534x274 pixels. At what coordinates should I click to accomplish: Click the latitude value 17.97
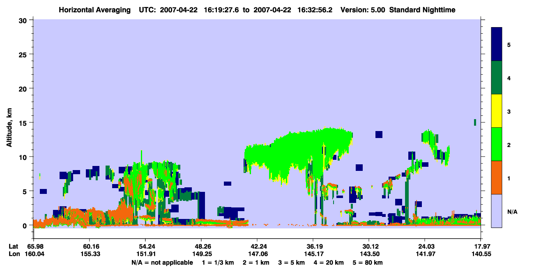point(481,246)
